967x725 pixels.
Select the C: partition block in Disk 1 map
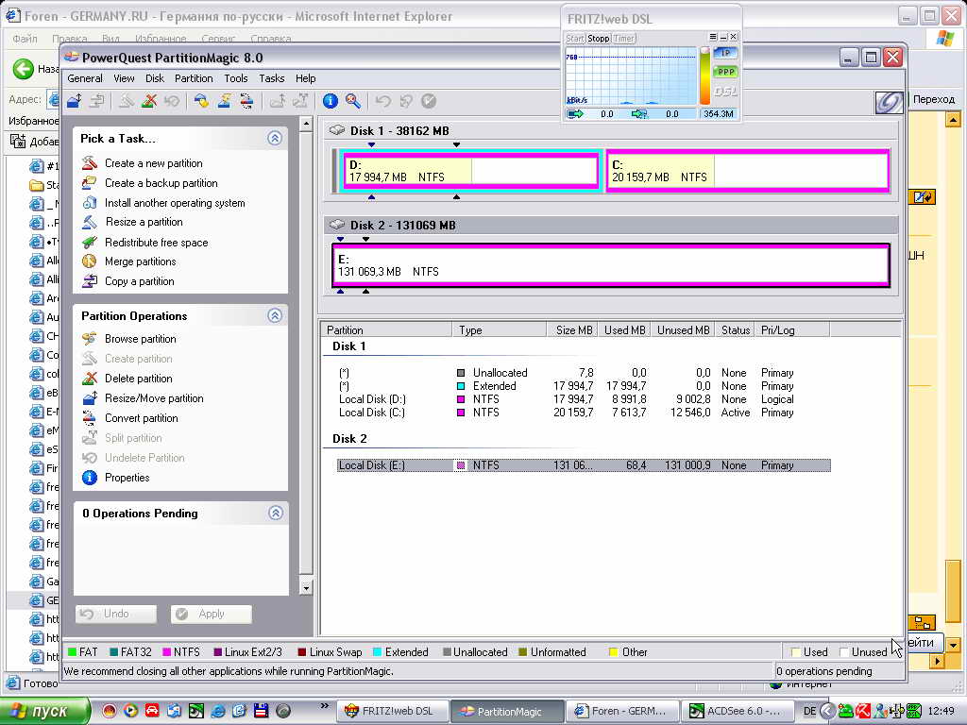pyautogui.click(x=748, y=171)
